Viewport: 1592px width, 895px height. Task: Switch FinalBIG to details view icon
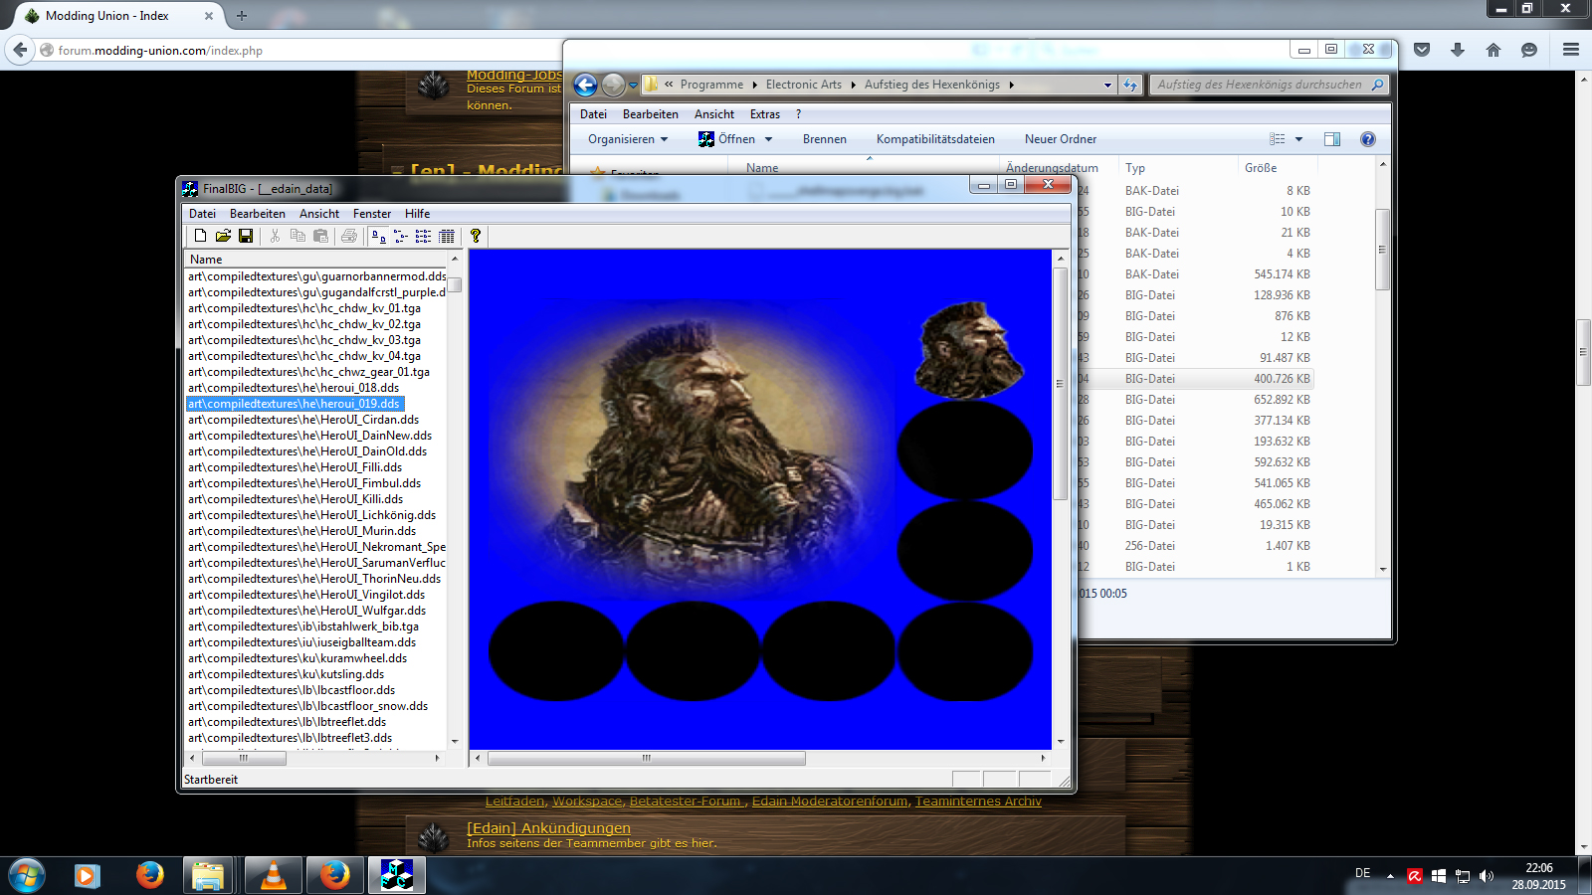point(447,236)
